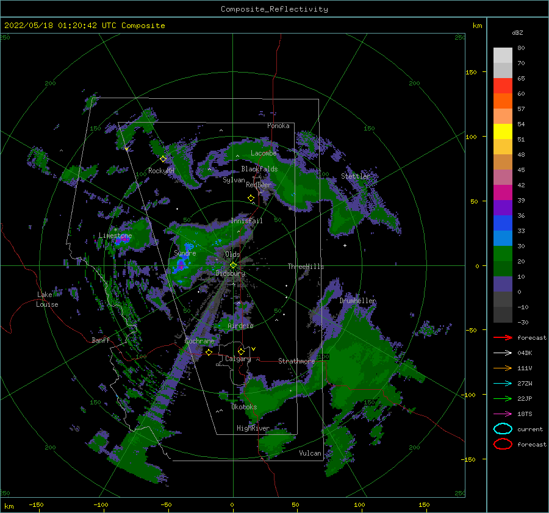Select the RockyMH label

coord(161,171)
